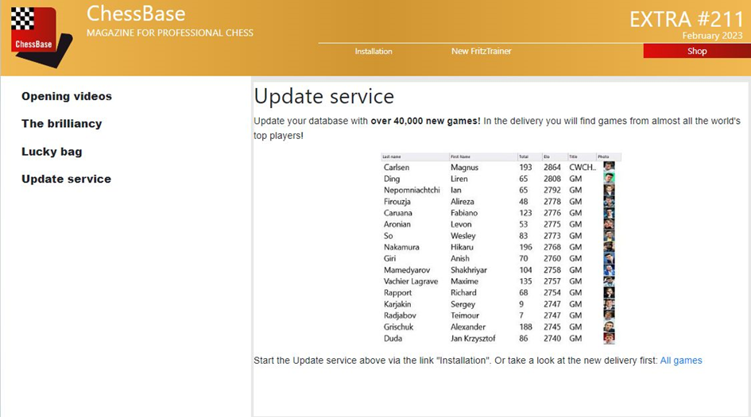The image size is (751, 417).
Task: Click Mamedyarov's photo thumbnail
Action: [x=609, y=270]
